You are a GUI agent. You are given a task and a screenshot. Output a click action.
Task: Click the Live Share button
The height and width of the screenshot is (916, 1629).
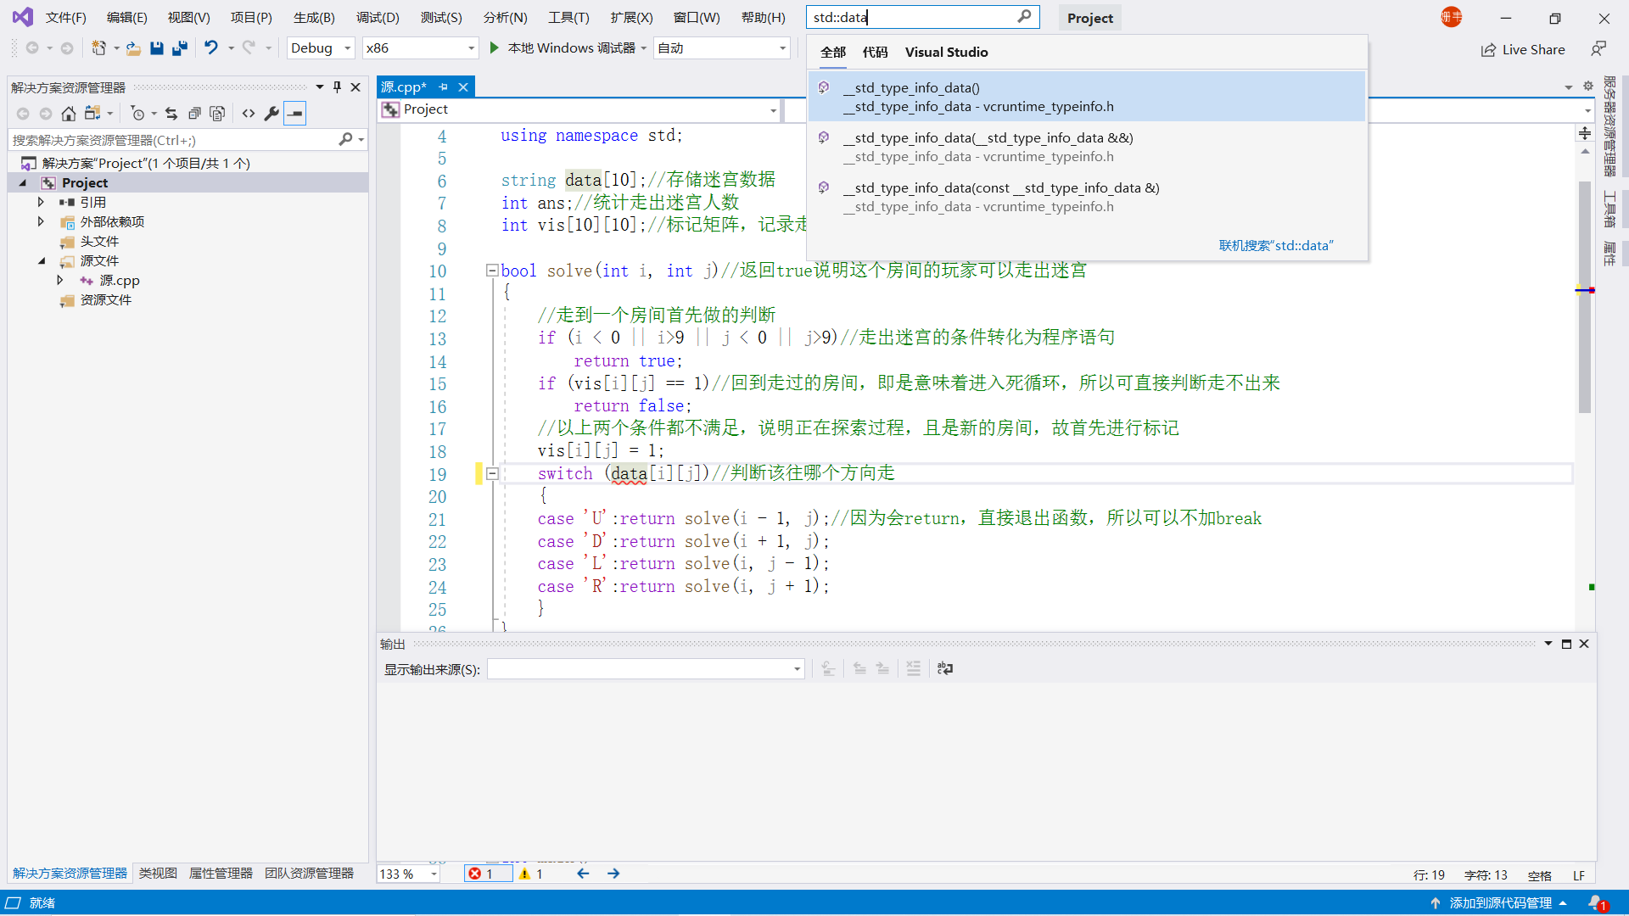coord(1523,50)
